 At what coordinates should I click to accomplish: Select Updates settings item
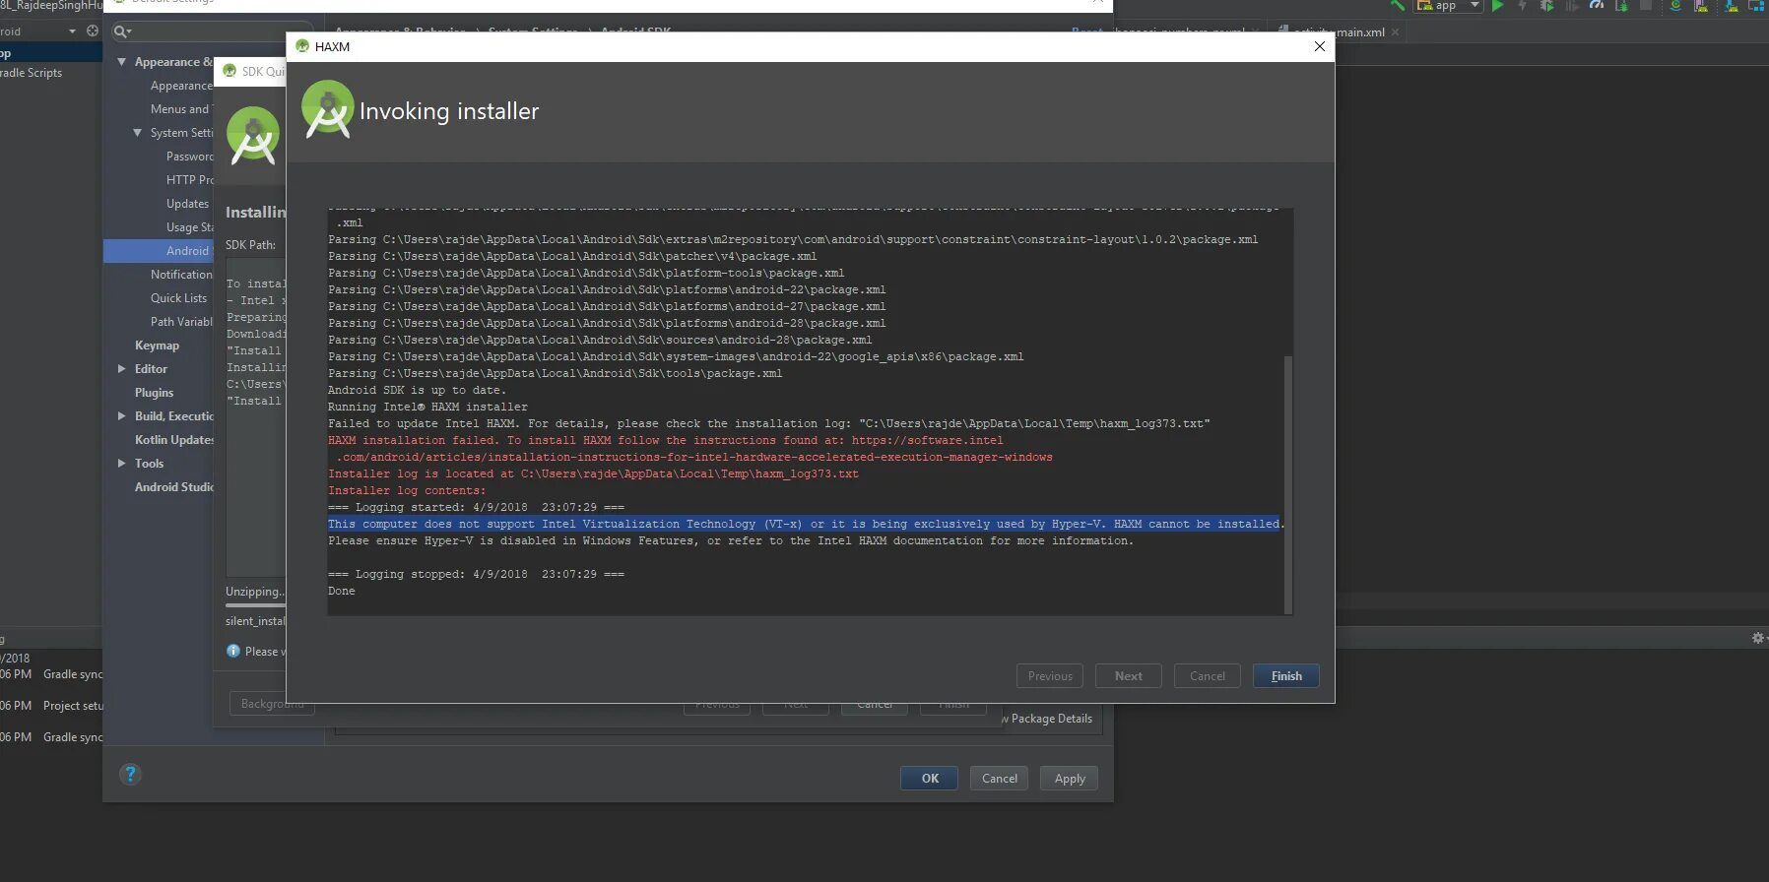coord(187,204)
